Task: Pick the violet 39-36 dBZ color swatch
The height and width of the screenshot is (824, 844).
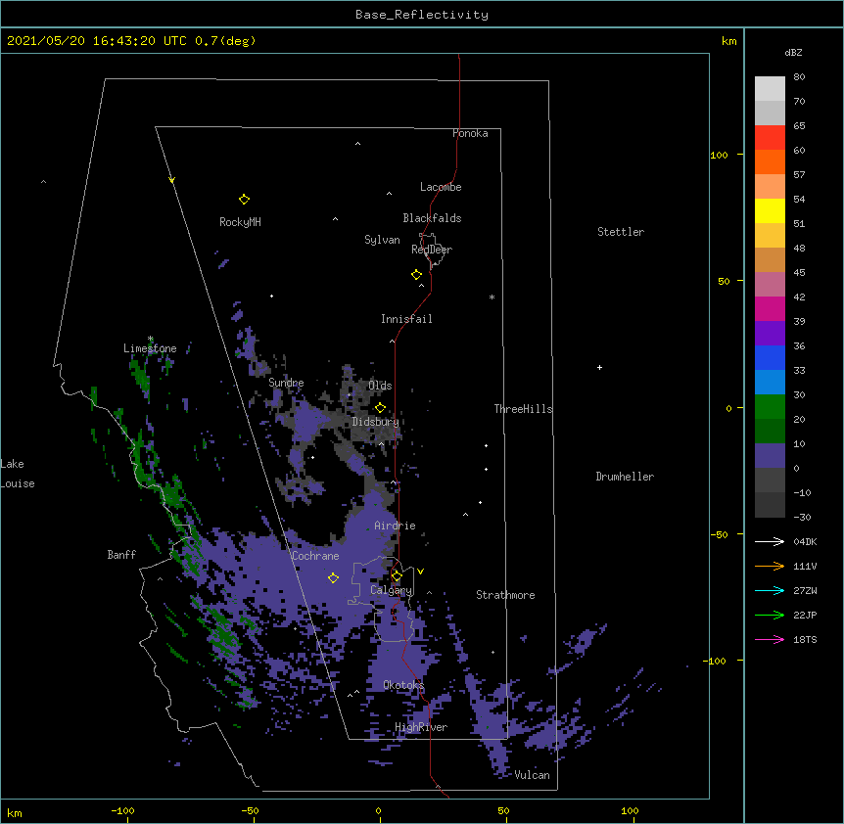Action: [770, 334]
